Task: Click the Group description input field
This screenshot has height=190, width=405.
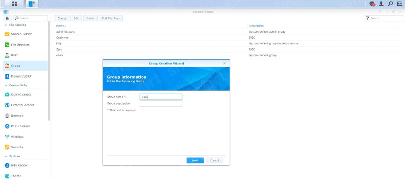Action: coord(161,103)
